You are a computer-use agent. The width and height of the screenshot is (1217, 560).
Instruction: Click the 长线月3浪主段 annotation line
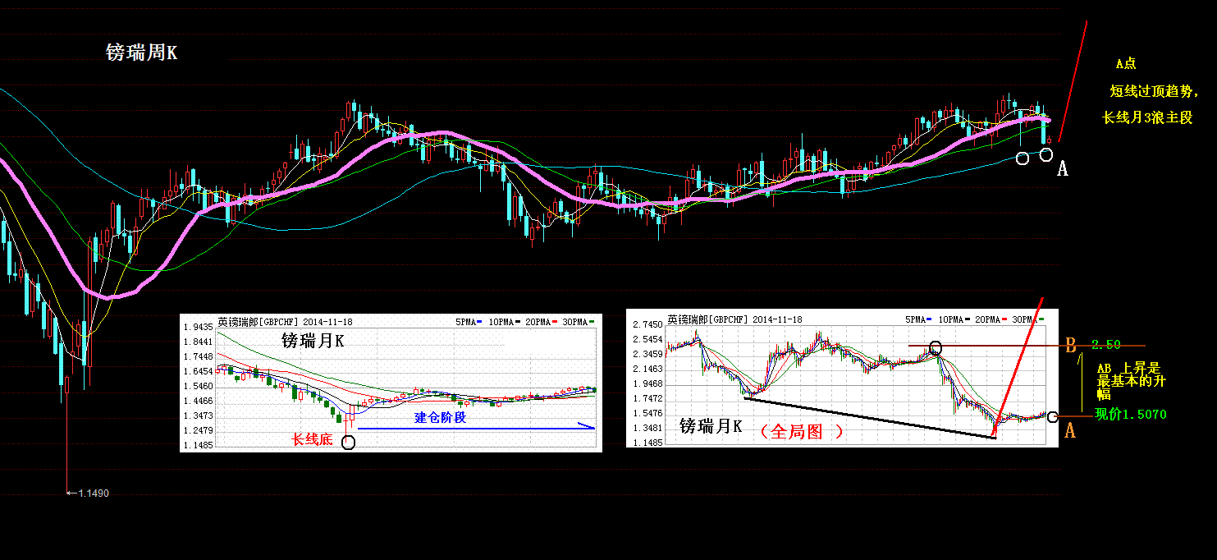pos(1147,117)
